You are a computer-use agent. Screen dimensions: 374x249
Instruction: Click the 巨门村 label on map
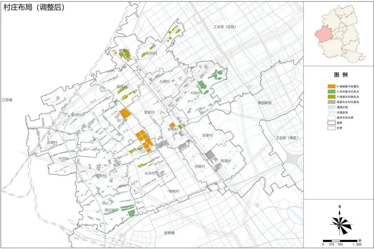pos(122,120)
